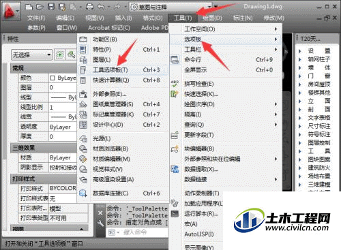Choose 工具选项板(T) Ctrl+3

[x=123, y=70]
